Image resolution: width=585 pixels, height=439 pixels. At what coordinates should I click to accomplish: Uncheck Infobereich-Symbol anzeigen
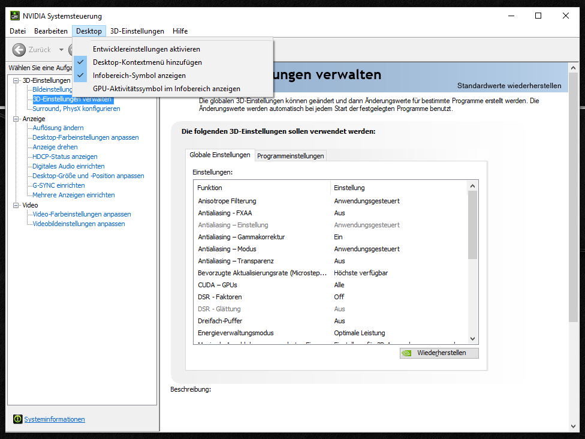(x=173, y=76)
